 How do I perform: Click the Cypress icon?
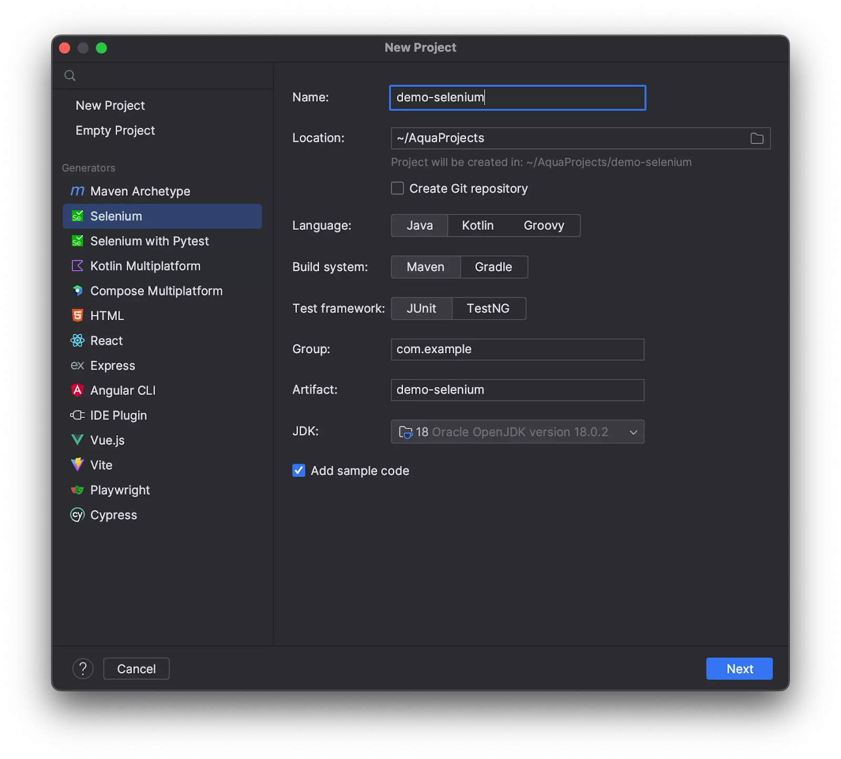tap(77, 515)
